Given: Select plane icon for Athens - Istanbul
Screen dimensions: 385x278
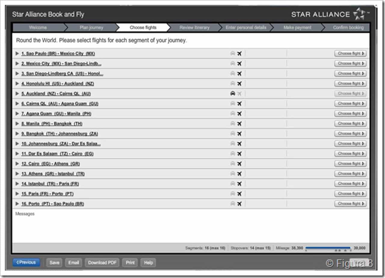Looking at the screenshot, I should tap(239, 174).
